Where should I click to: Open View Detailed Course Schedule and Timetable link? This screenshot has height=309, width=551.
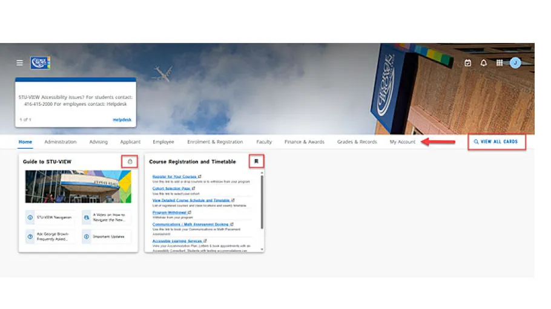pyautogui.click(x=191, y=201)
